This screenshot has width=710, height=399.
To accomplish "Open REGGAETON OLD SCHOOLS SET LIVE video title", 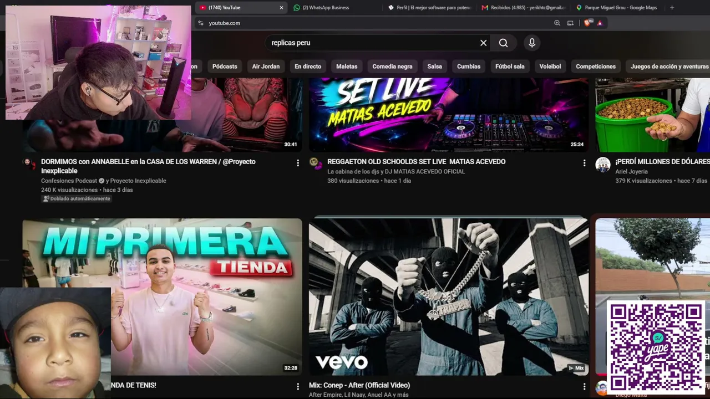I will click(x=416, y=162).
